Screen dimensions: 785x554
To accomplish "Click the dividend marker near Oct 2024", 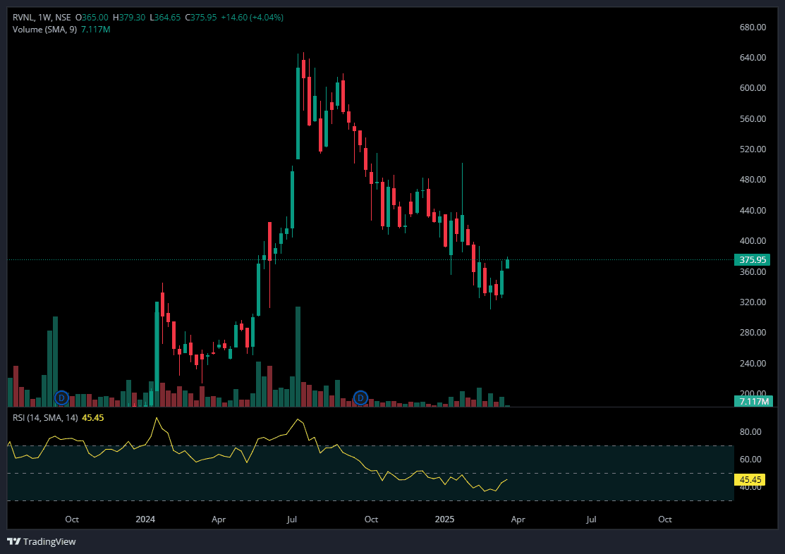I will [x=360, y=398].
